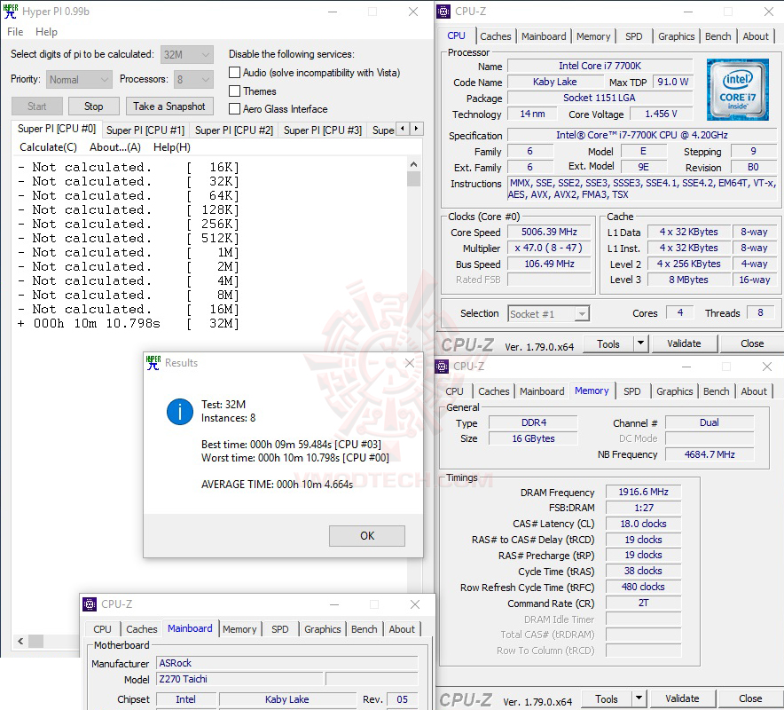
Task: Open Bench tab in top CPU-Z window
Action: pyautogui.click(x=718, y=36)
